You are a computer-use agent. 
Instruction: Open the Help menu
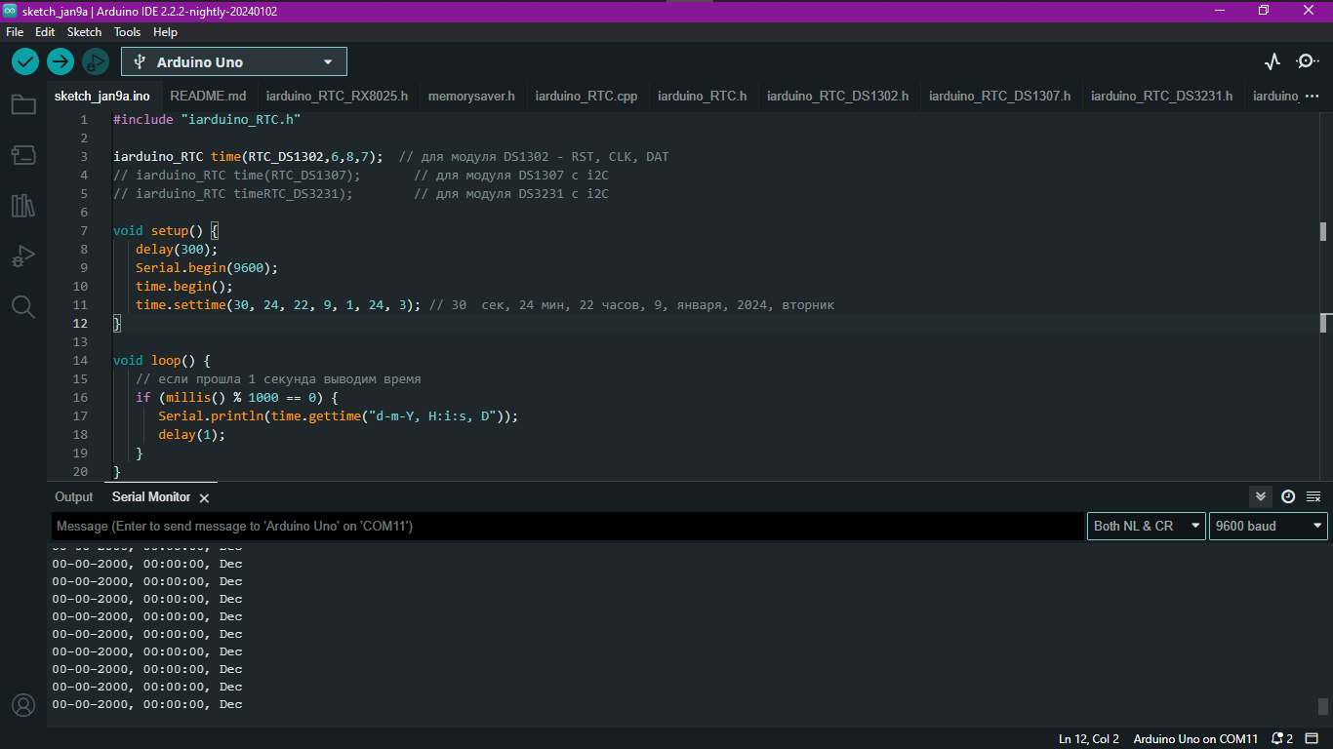click(166, 32)
